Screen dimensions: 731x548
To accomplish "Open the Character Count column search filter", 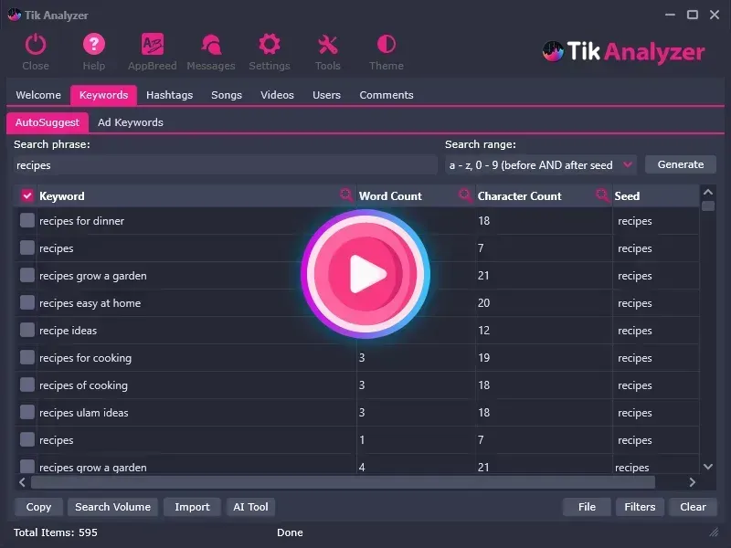I will click(602, 195).
